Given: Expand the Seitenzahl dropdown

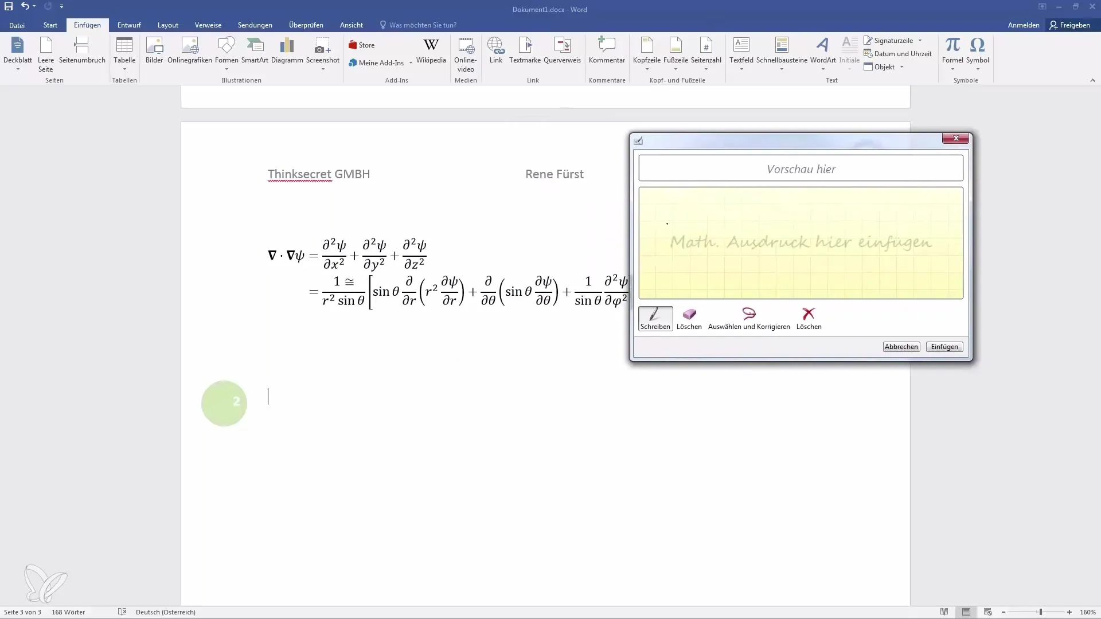Looking at the screenshot, I should [706, 69].
